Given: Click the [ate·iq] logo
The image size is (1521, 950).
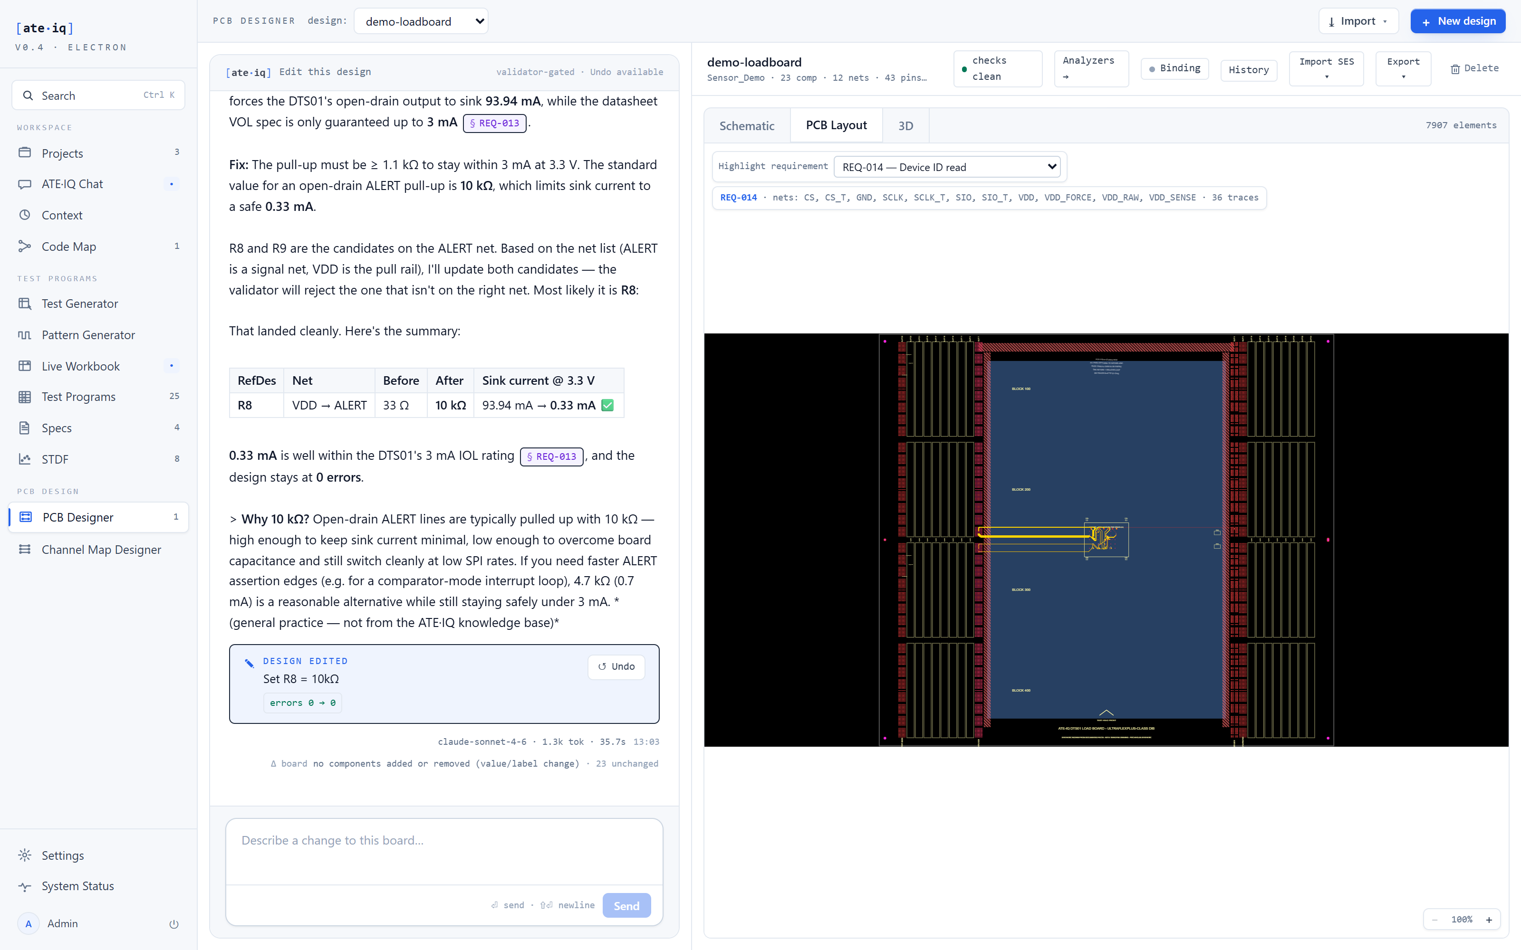Looking at the screenshot, I should tap(45, 28).
